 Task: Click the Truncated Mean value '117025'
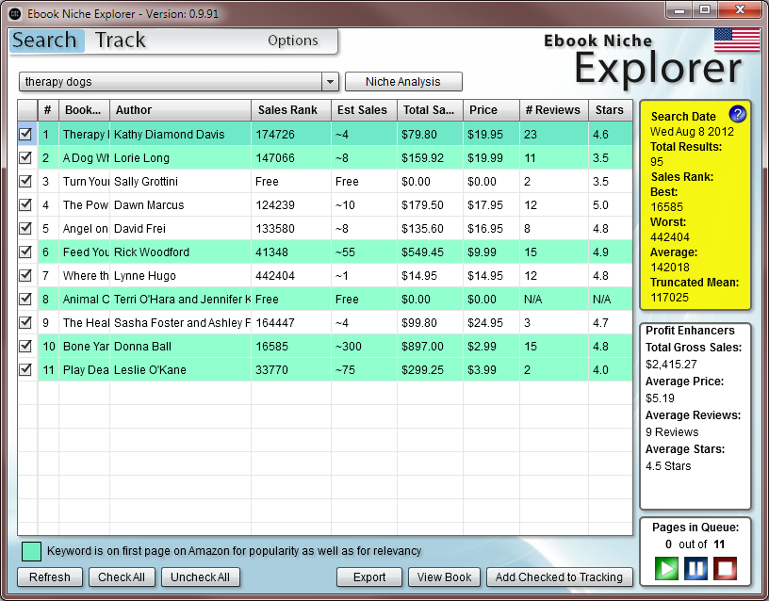(x=669, y=297)
